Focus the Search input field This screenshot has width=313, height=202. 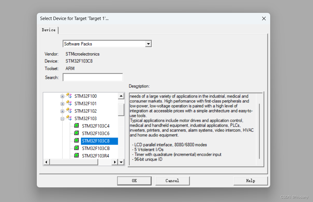93,77
